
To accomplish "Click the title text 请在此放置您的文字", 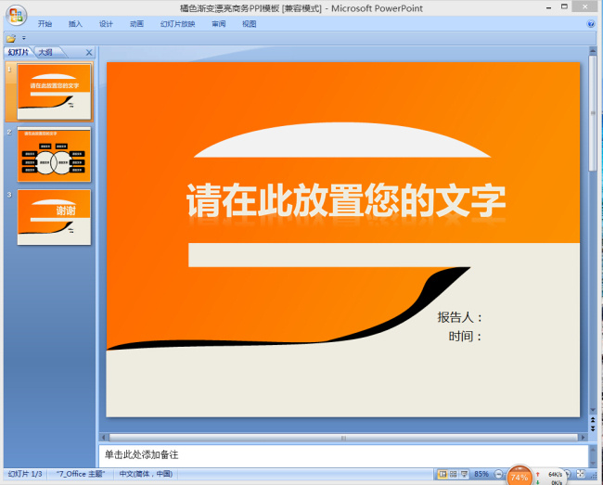I will [x=346, y=200].
